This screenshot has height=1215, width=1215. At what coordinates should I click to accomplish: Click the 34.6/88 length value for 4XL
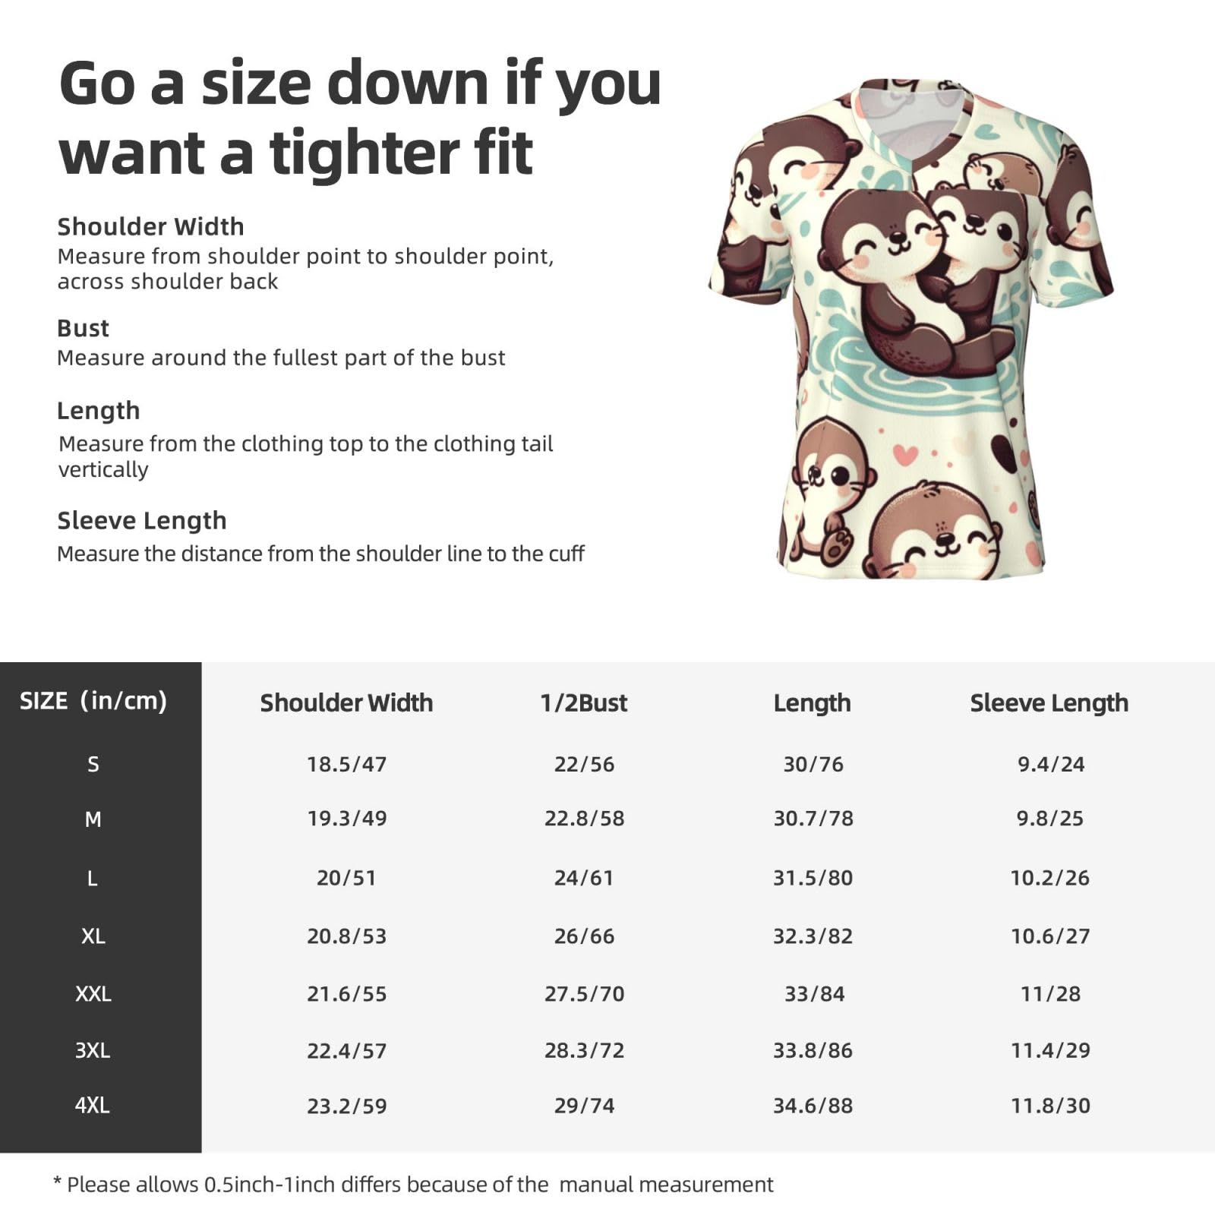813,1106
